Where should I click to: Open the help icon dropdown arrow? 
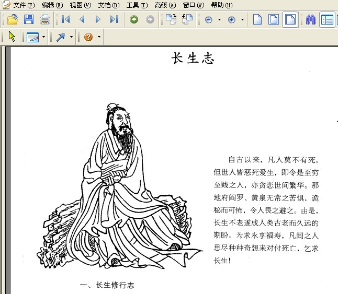99,37
